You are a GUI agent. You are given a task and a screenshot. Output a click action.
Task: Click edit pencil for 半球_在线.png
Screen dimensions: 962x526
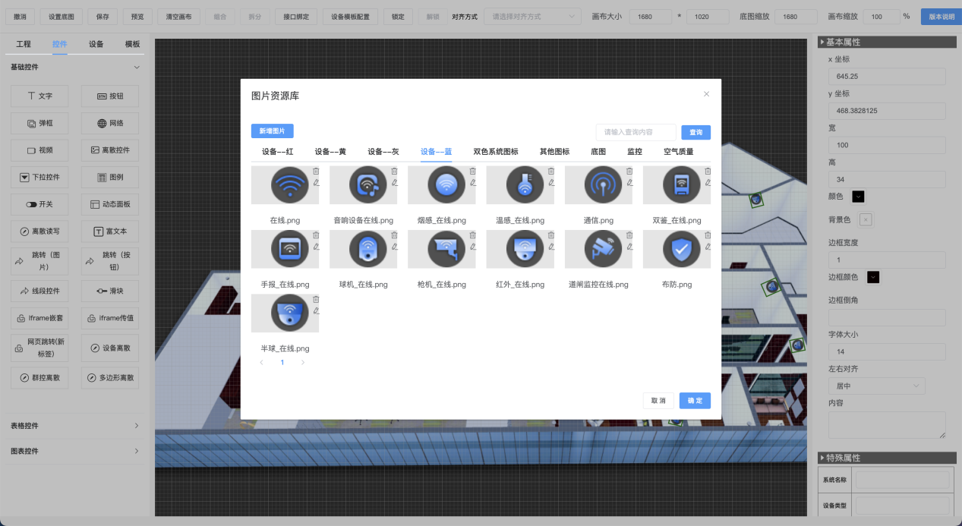pos(316,310)
